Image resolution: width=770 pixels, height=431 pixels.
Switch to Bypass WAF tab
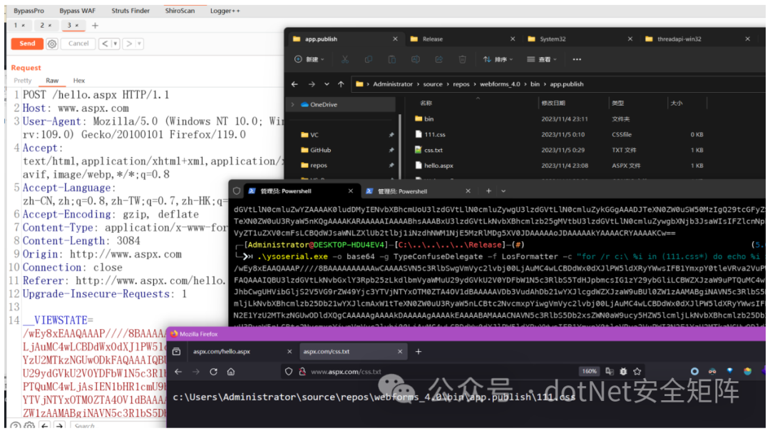[77, 10]
